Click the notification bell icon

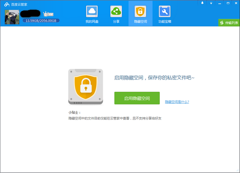tap(202, 3)
